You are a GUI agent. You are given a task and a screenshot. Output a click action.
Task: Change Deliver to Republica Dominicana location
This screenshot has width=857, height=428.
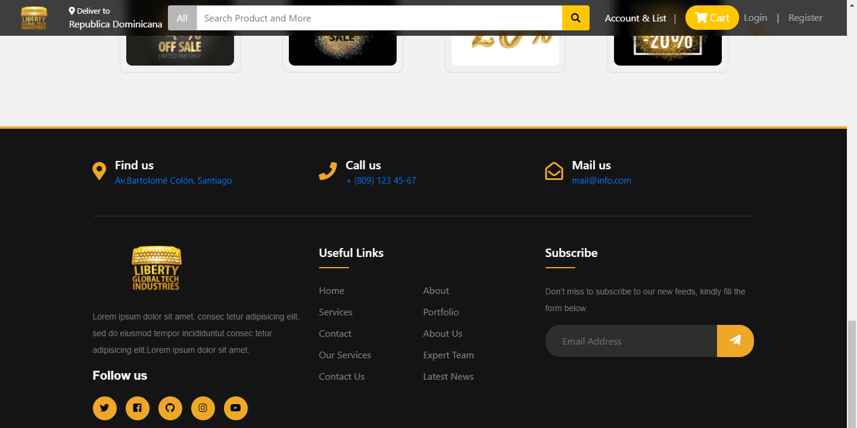(x=115, y=18)
